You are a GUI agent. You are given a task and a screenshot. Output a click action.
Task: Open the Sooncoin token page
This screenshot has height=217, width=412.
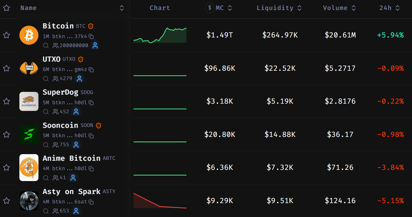point(60,125)
